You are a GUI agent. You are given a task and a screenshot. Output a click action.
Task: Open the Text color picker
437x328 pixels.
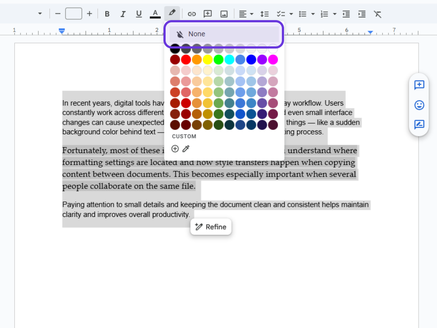[x=155, y=14]
